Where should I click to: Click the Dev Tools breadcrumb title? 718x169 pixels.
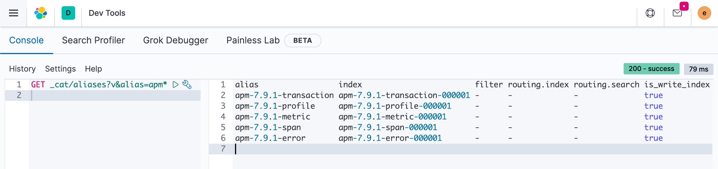pyautogui.click(x=107, y=13)
